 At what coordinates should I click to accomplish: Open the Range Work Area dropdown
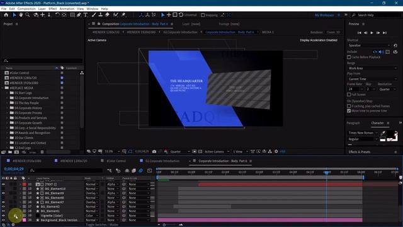click(x=372, y=68)
